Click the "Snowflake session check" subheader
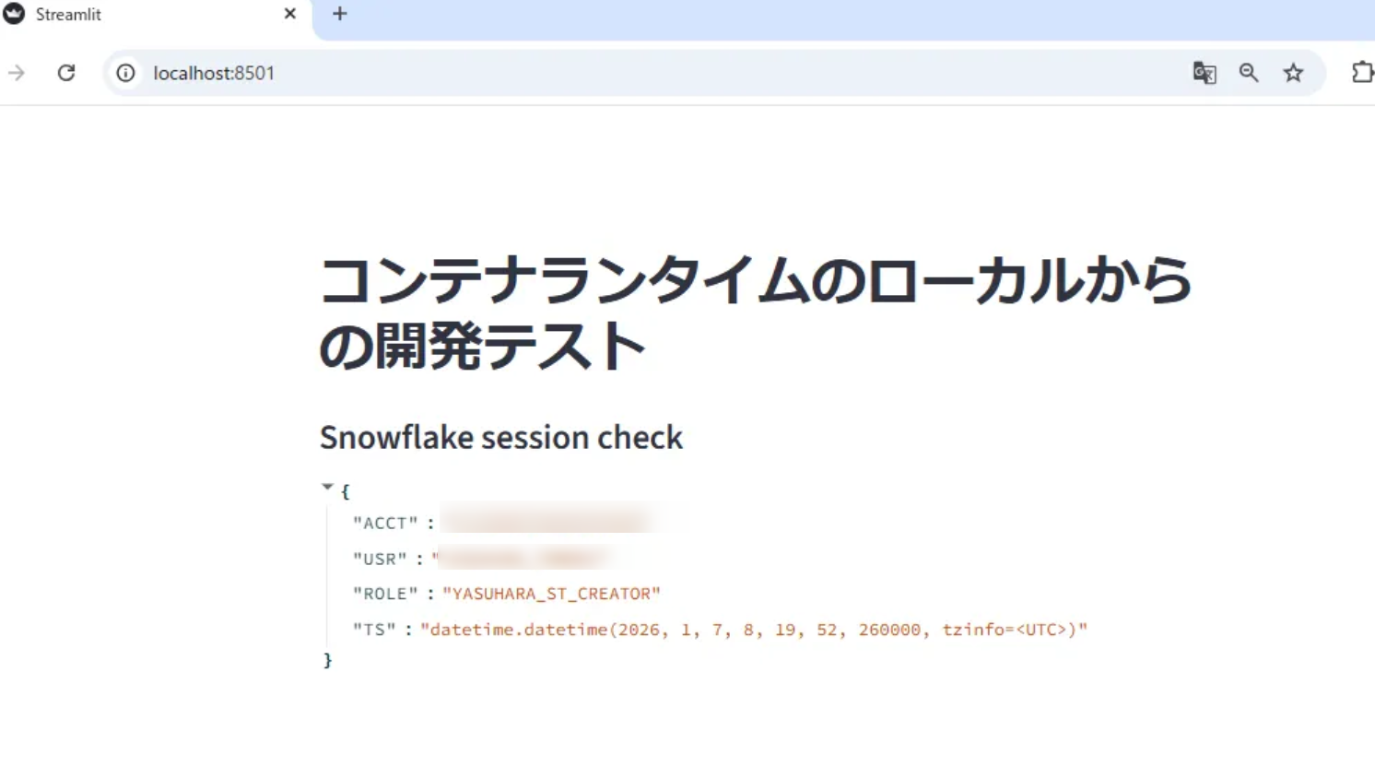The image size is (1375, 778). point(501,437)
